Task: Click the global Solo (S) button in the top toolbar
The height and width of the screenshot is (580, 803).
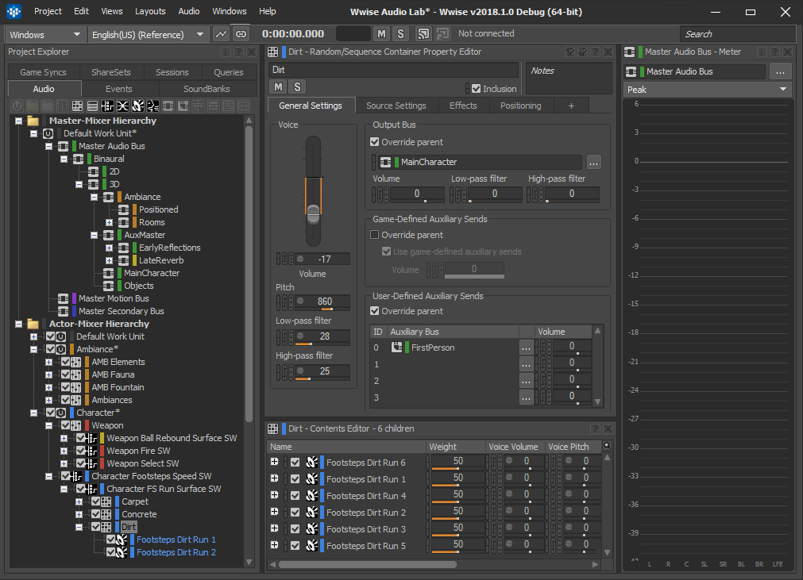Action: pos(400,34)
